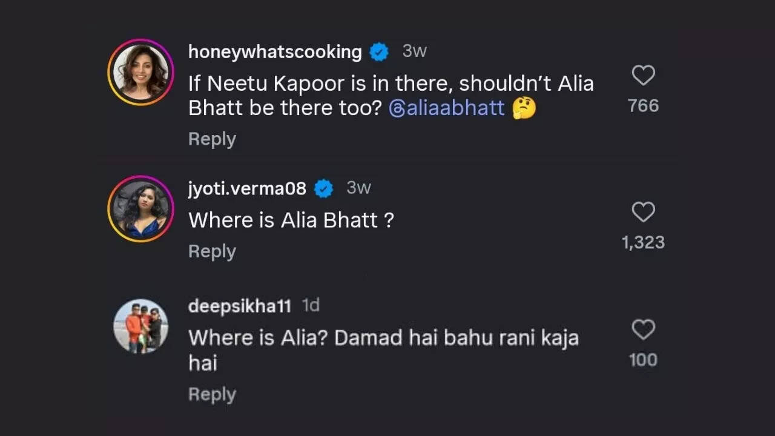The image size is (775, 436).
Task: Click the verified badge next to honeywhatscooking
Action: click(x=379, y=51)
